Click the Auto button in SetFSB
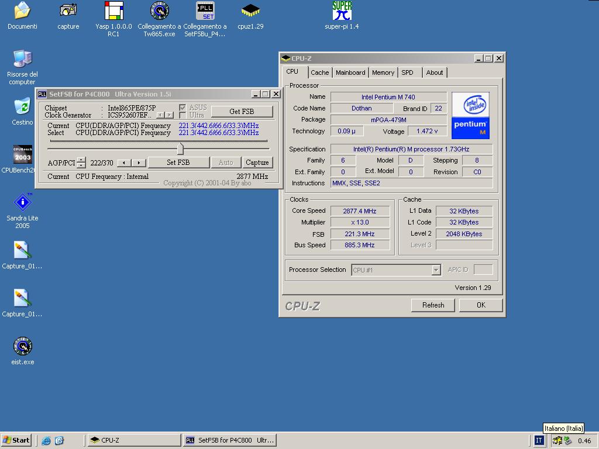 pos(226,163)
